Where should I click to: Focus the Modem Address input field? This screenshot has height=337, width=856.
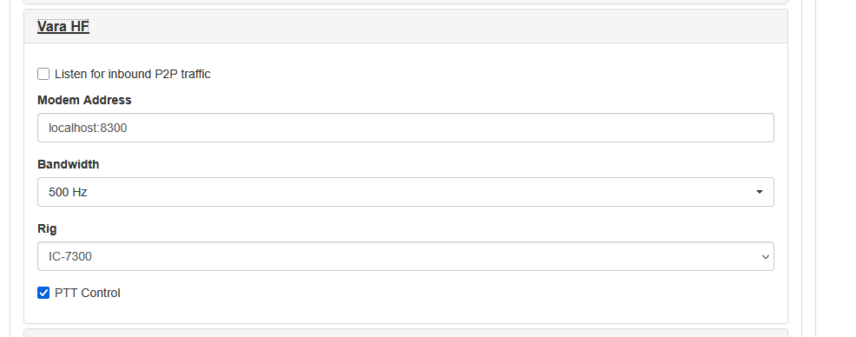[x=405, y=128]
